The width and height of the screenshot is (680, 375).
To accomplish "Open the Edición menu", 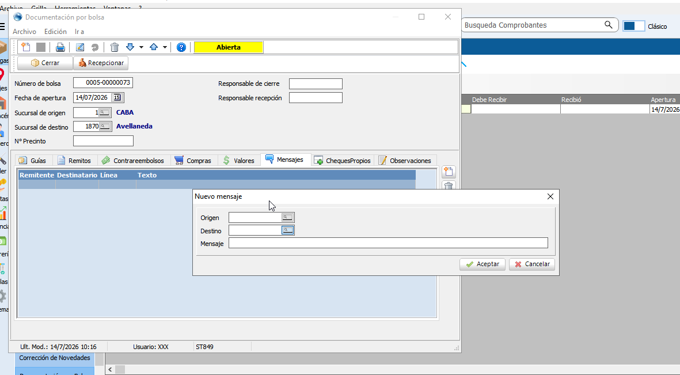I will point(55,32).
